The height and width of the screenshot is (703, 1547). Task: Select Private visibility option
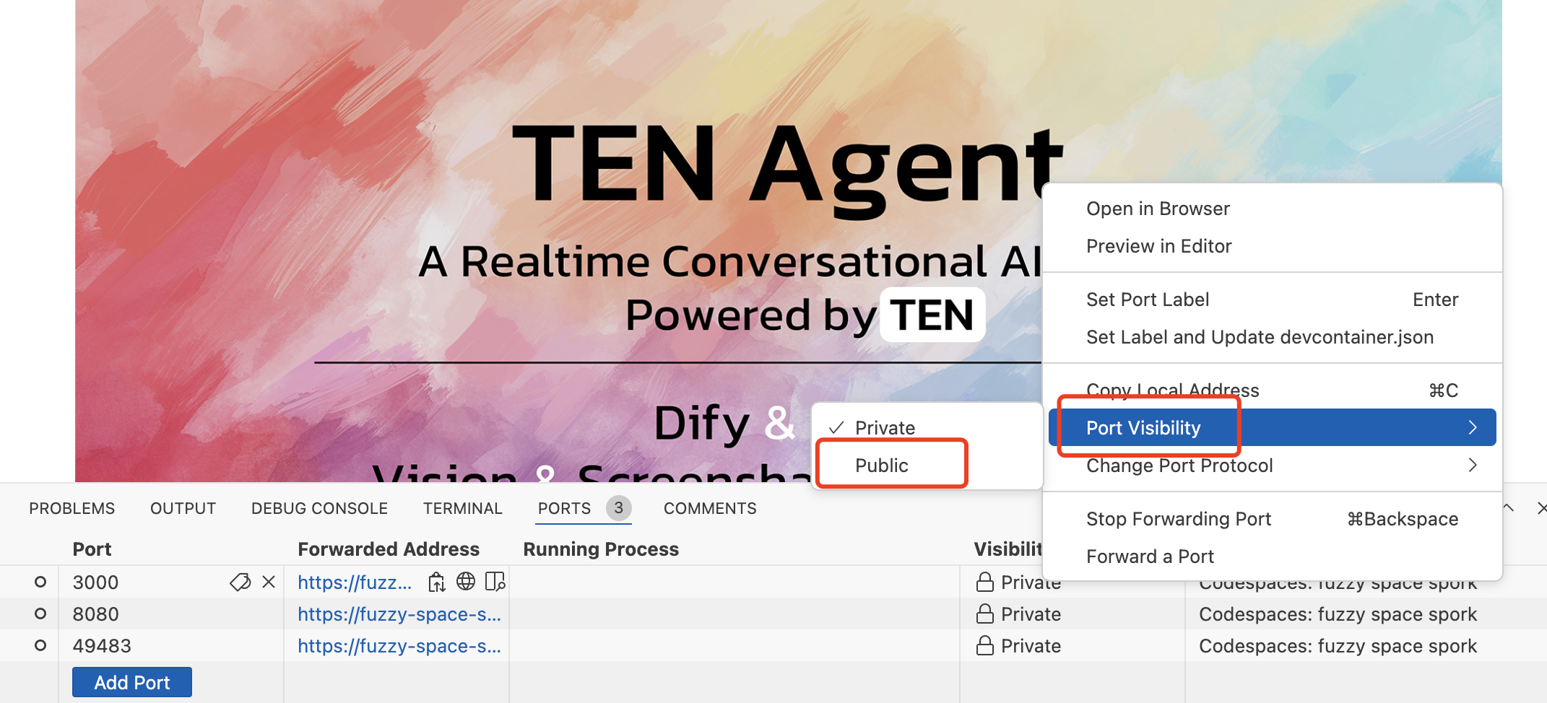coord(927,427)
